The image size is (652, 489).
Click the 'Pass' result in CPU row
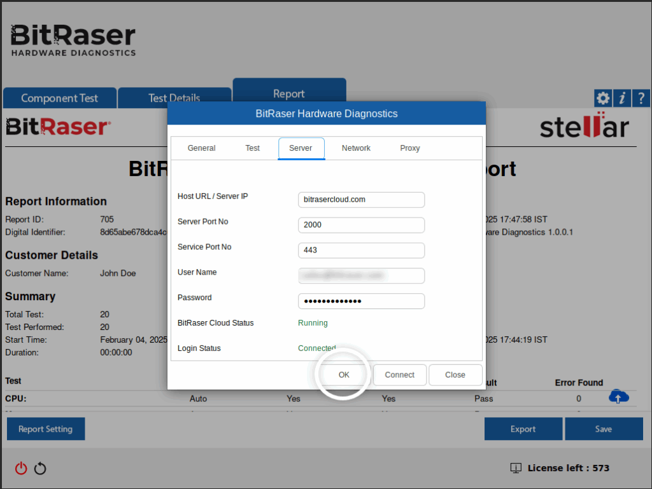[x=484, y=399]
